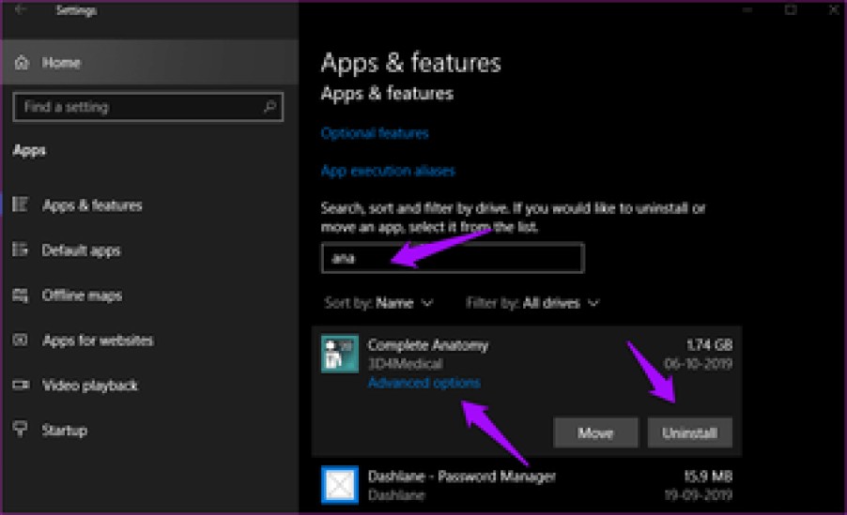Click the Complete Anatomy app icon

340,354
